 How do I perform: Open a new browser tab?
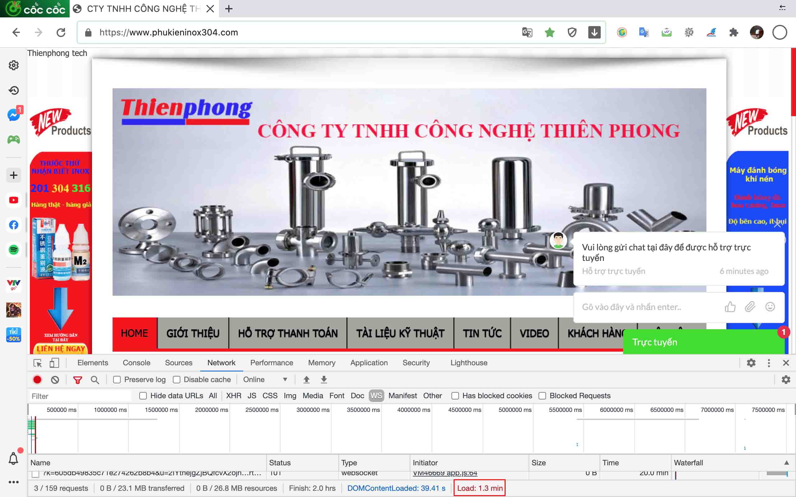point(229,9)
